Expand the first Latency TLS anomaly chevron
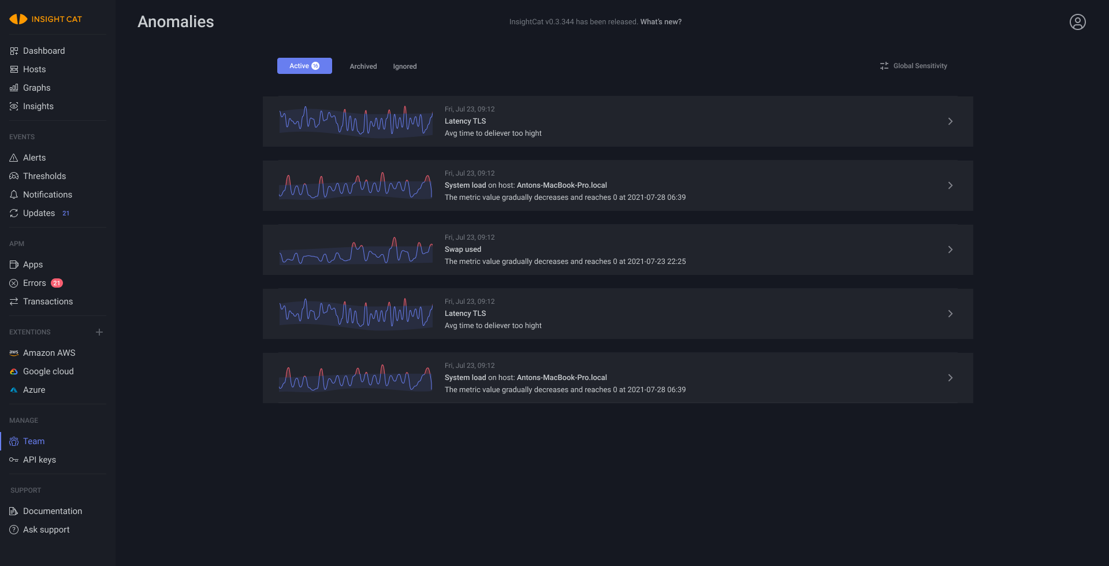 tap(950, 121)
